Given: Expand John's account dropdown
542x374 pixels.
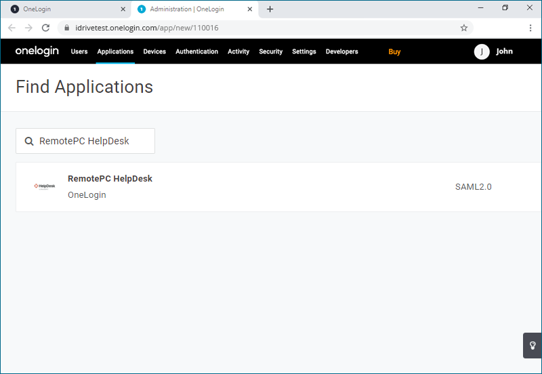Looking at the screenshot, I should click(504, 51).
